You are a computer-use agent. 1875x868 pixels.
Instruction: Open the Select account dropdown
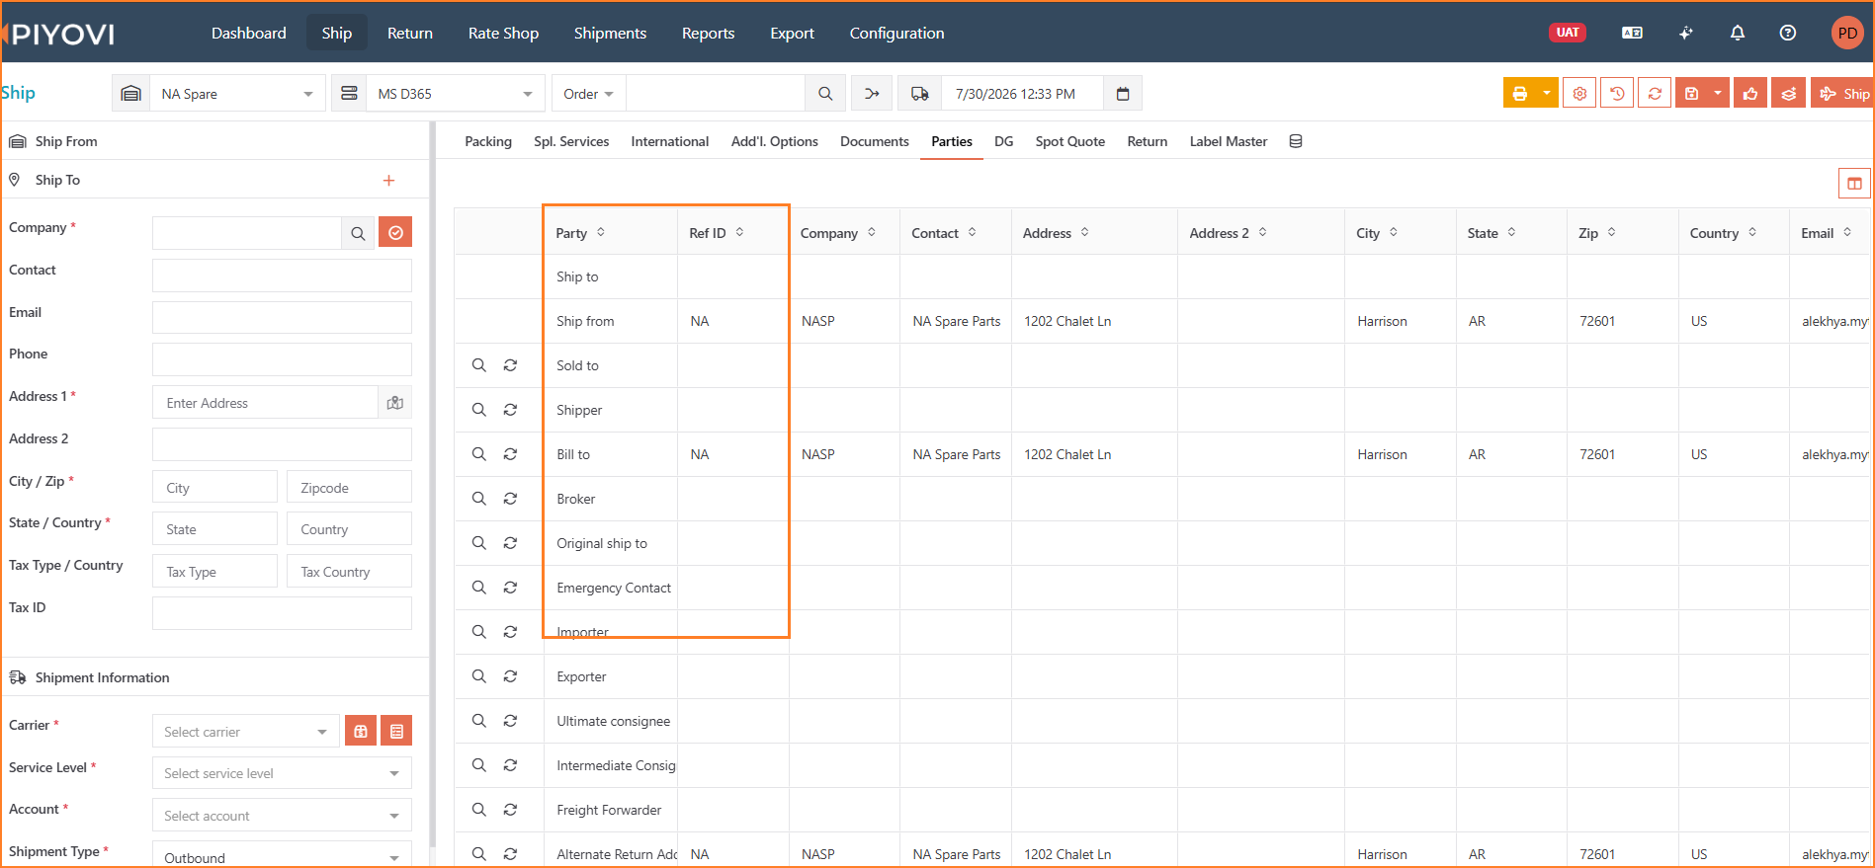[x=282, y=816]
